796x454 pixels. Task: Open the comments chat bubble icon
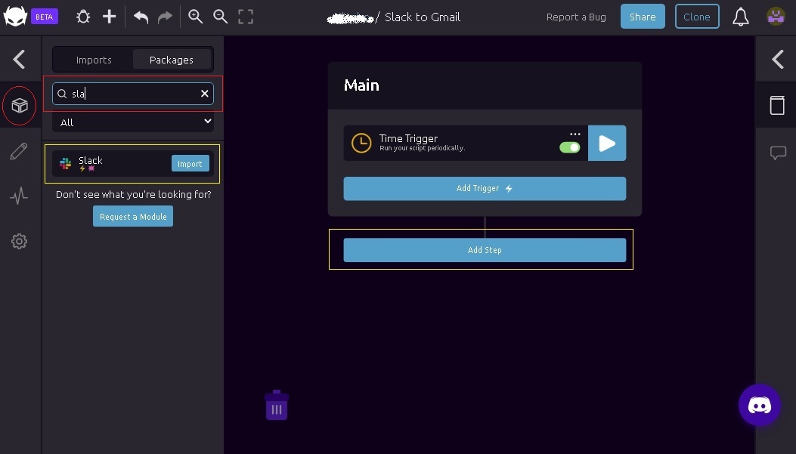pyautogui.click(x=778, y=153)
